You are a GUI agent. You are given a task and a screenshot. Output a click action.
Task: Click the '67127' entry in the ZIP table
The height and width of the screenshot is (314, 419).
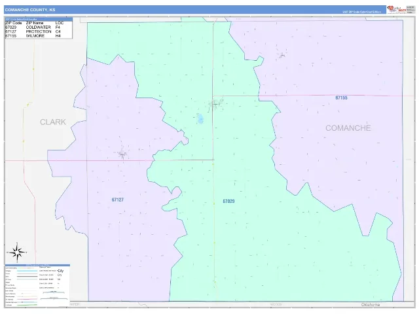point(10,31)
